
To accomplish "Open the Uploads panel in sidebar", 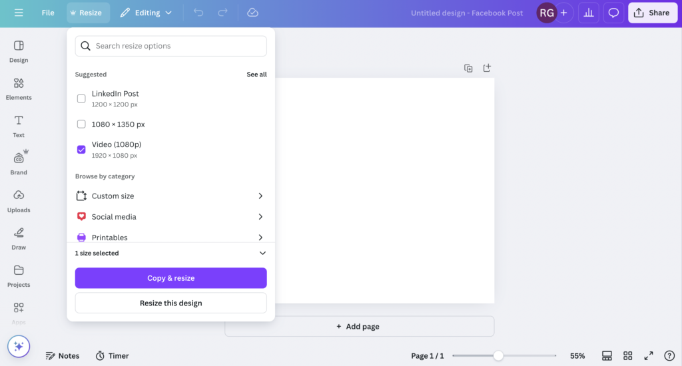I will [18, 202].
